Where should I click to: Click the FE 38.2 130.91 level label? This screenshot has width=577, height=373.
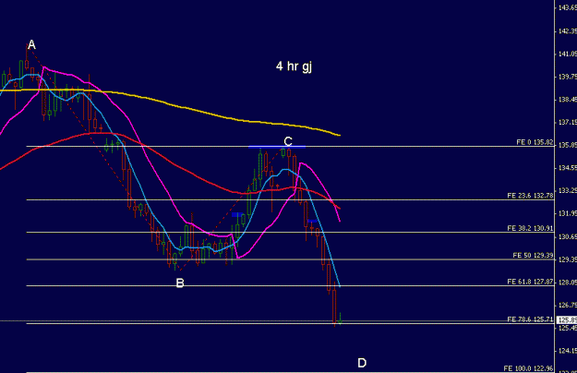click(x=530, y=228)
